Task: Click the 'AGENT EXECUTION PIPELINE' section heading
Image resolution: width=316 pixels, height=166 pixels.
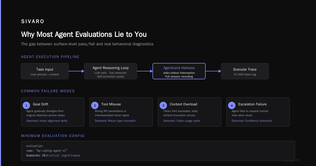Action: click(x=50, y=57)
